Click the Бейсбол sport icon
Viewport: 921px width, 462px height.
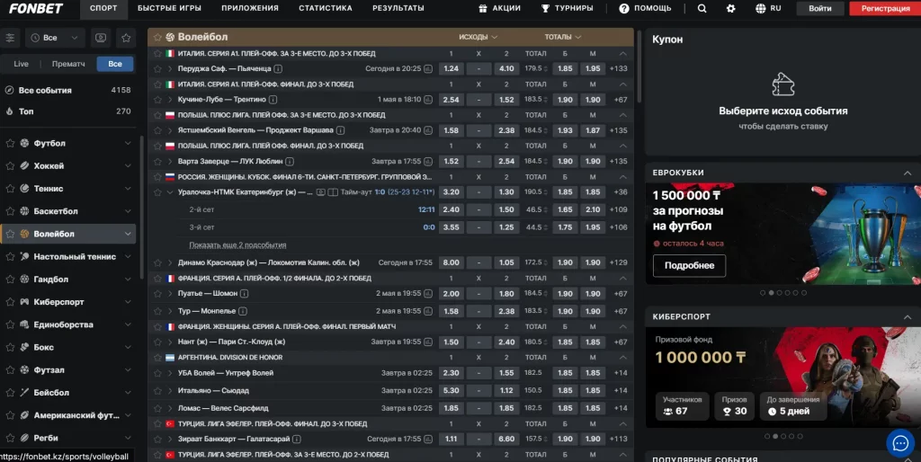24,392
